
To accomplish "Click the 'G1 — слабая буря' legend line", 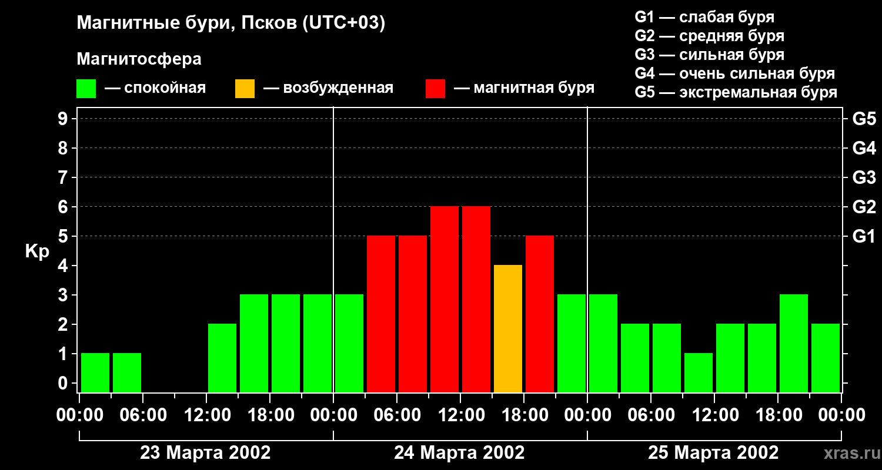I will pos(704,17).
